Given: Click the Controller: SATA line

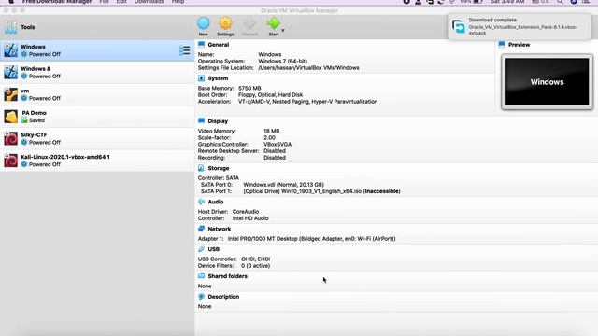Looking at the screenshot, I should point(218,178).
